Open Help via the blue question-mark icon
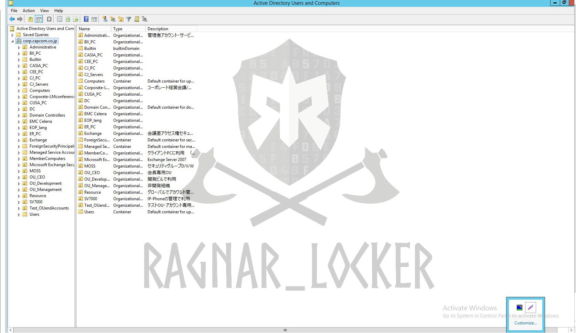 (x=86, y=19)
